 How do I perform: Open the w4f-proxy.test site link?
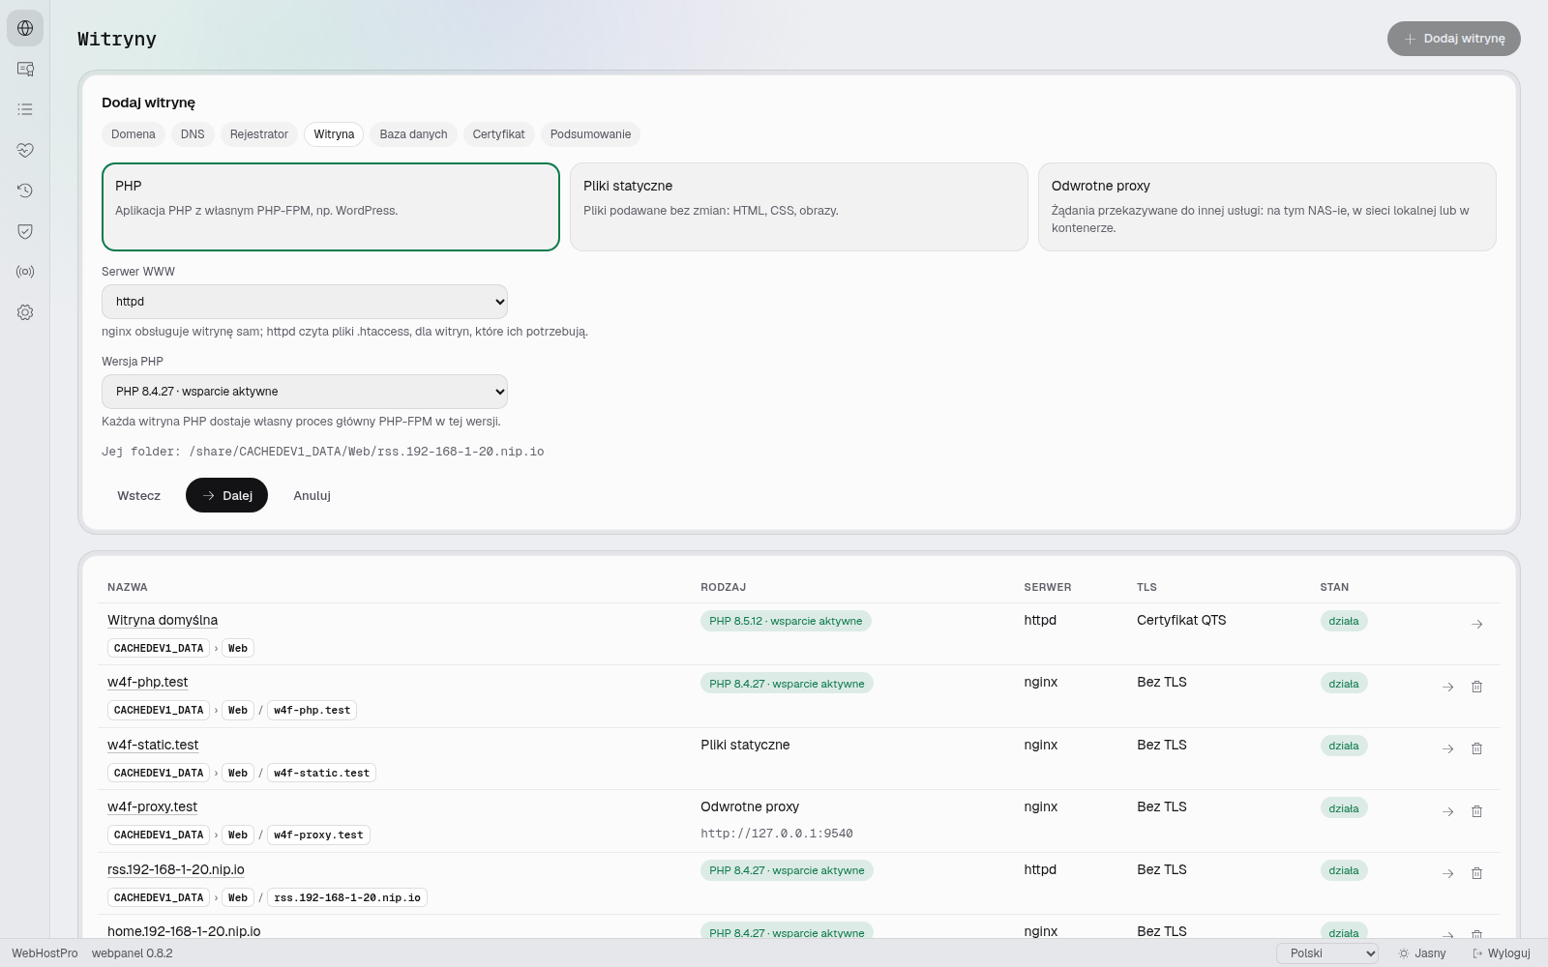coord(152,806)
